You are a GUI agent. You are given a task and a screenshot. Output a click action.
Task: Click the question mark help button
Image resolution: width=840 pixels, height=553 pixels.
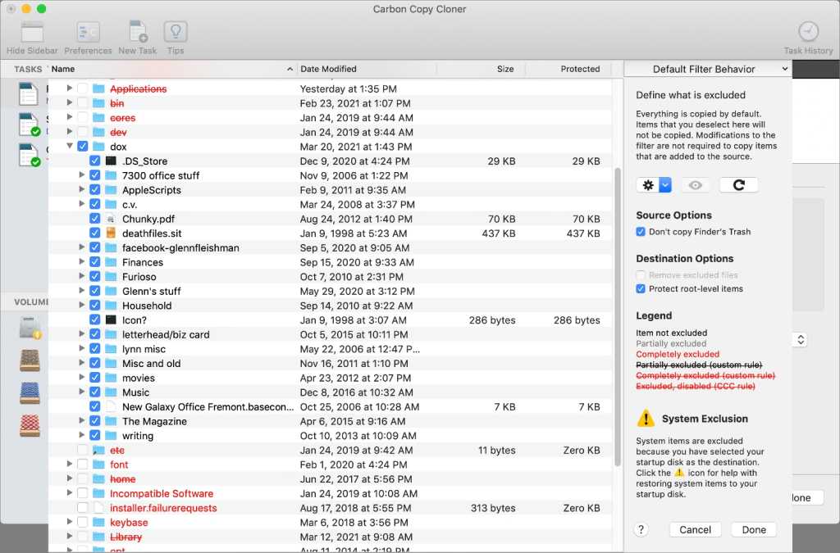click(641, 529)
